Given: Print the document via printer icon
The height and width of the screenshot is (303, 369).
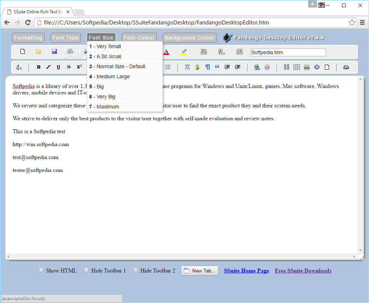Looking at the screenshot, I should point(70,51).
